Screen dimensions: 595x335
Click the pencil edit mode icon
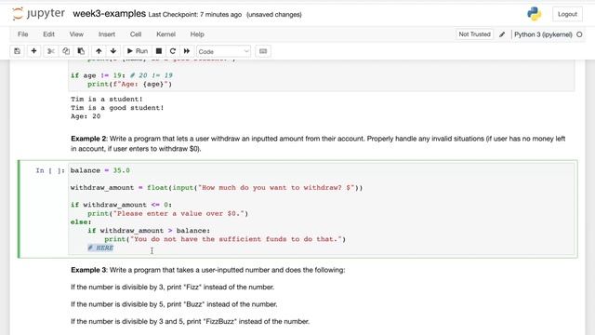coord(502,34)
